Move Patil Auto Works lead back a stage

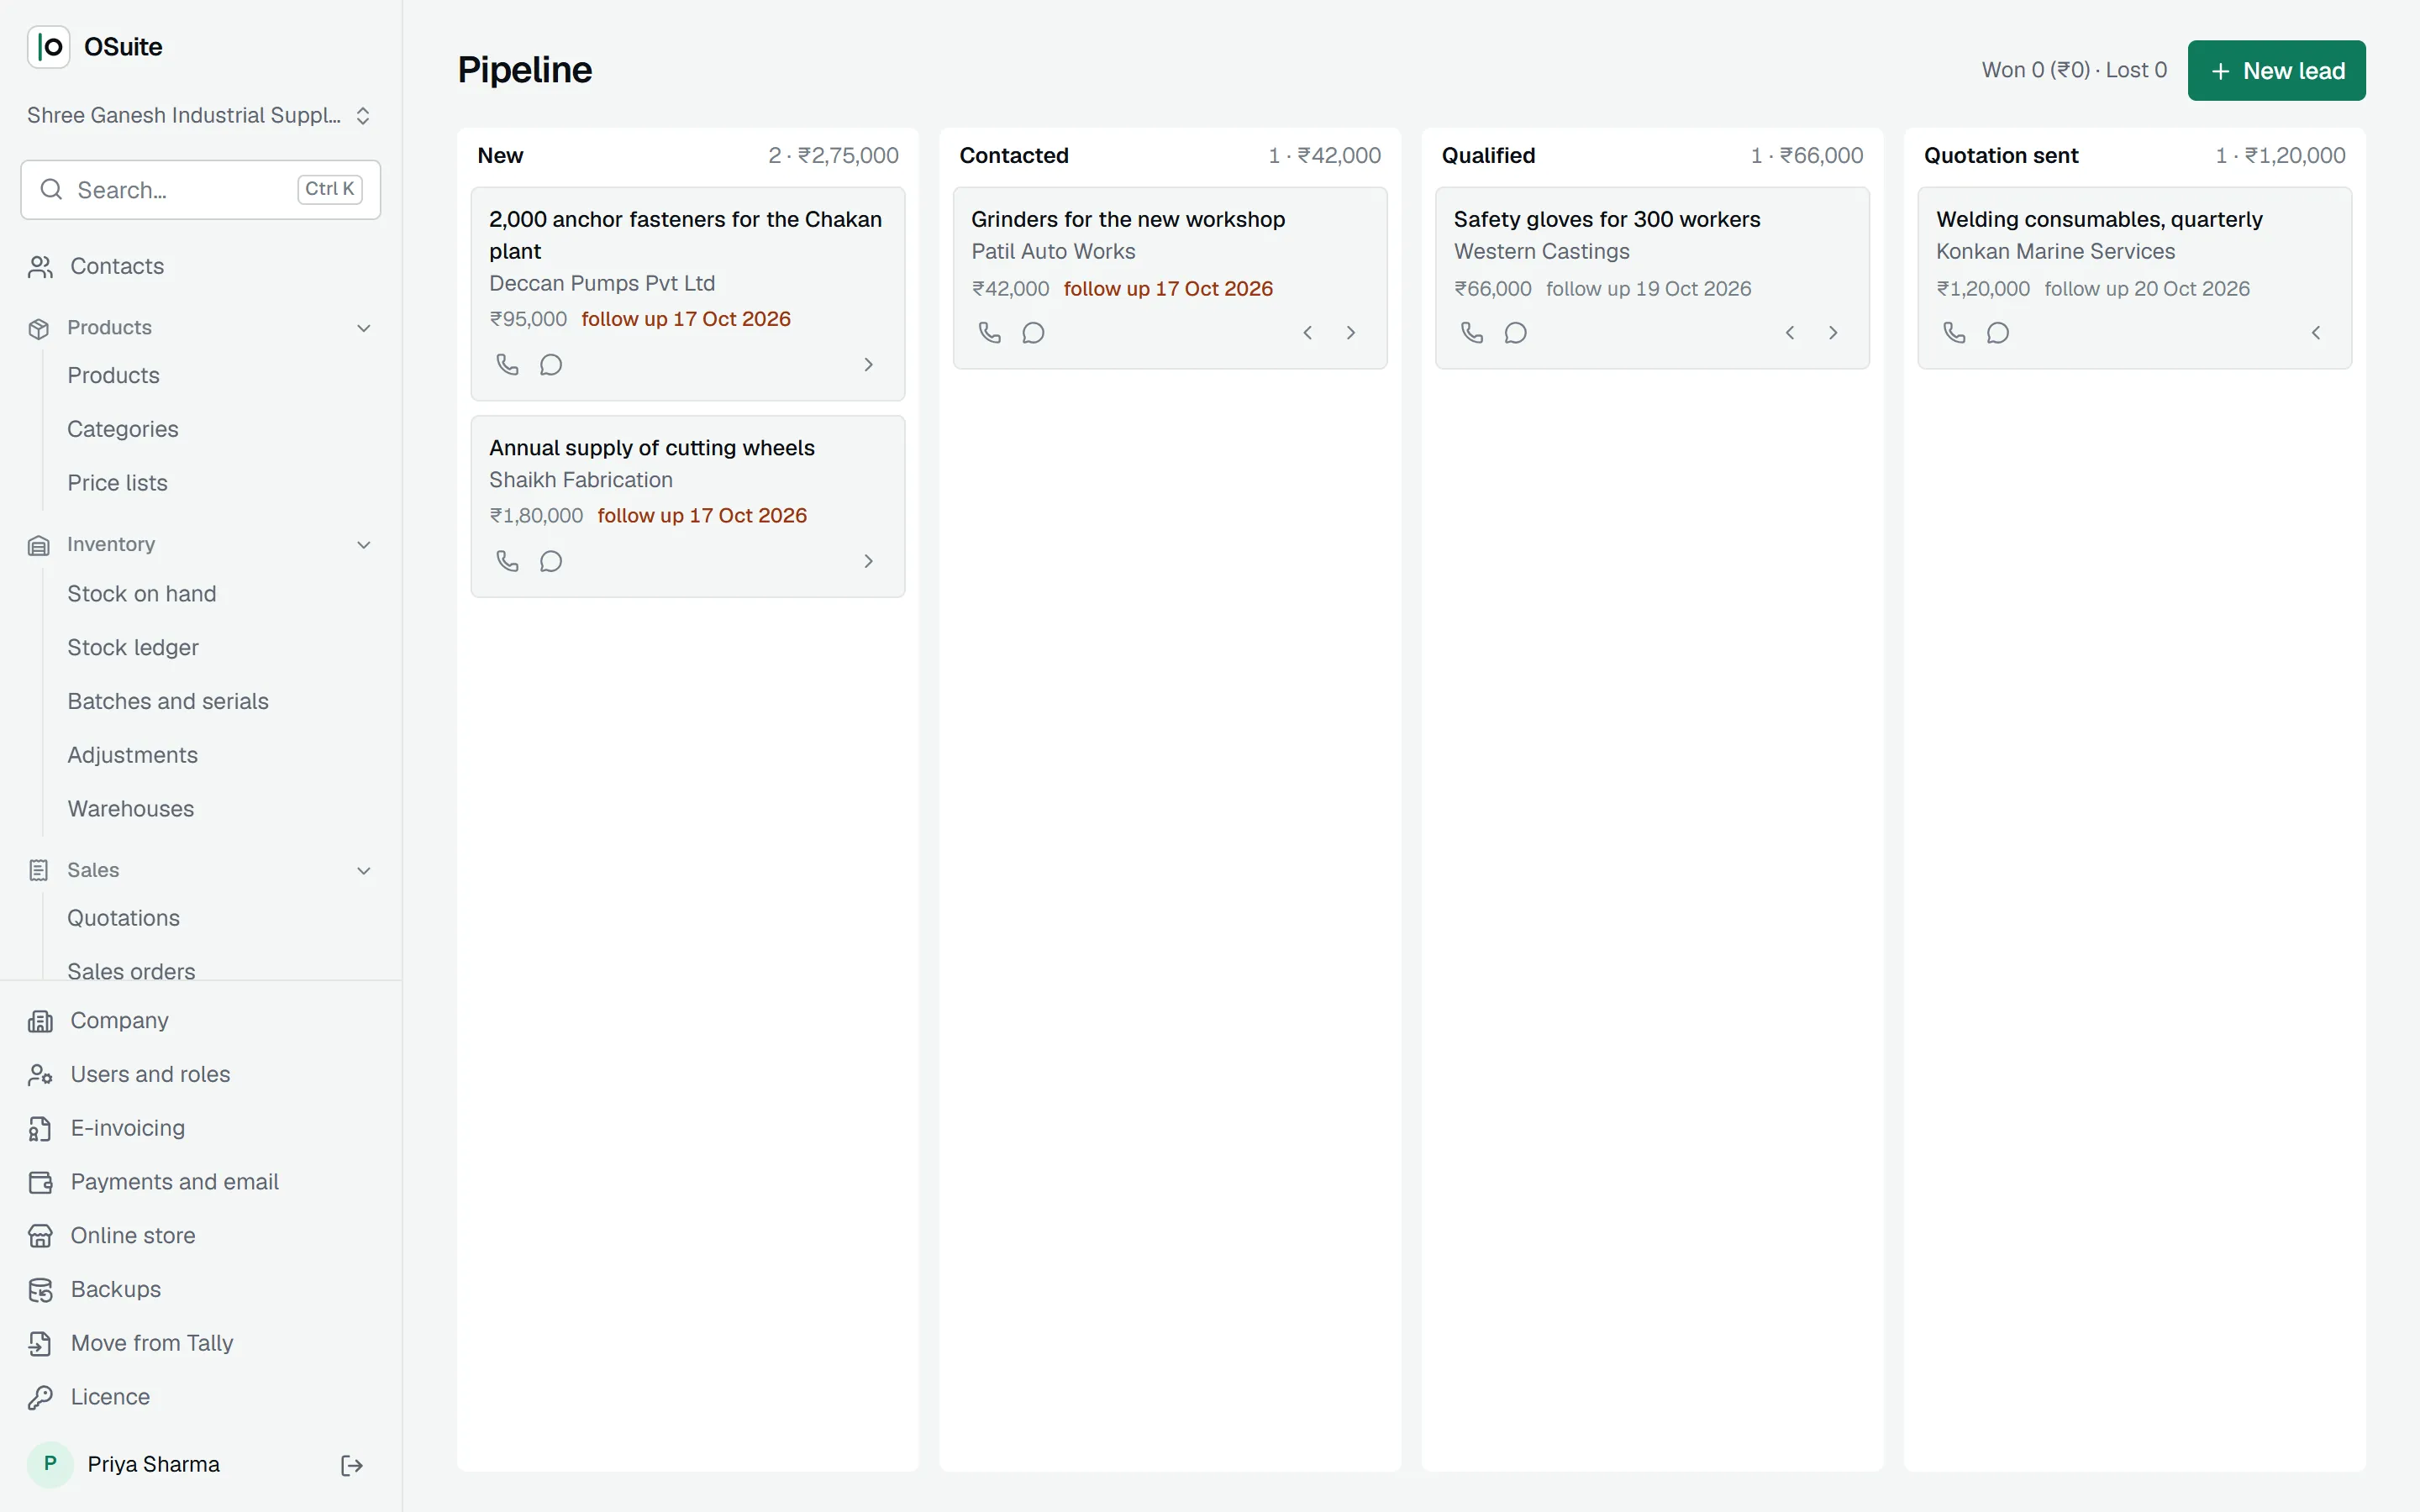point(1307,333)
